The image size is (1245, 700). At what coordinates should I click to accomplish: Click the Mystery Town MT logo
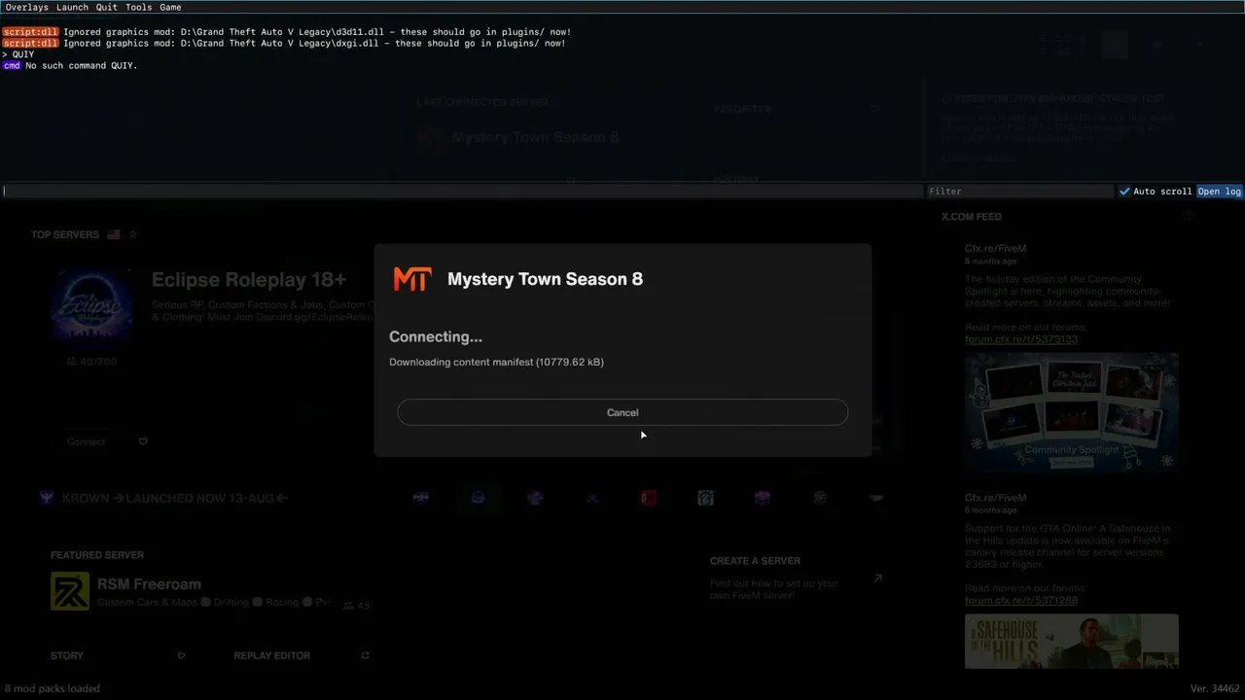coord(412,279)
